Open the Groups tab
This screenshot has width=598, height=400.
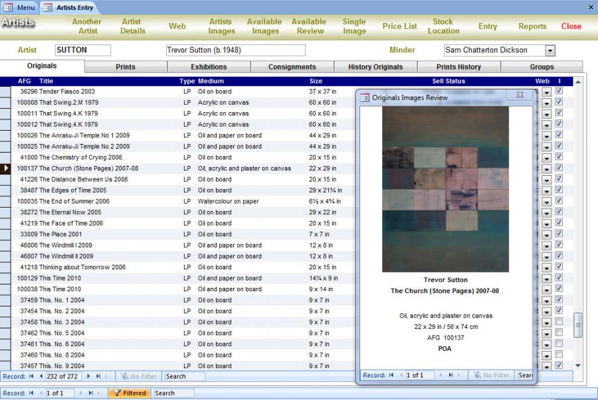tap(542, 66)
